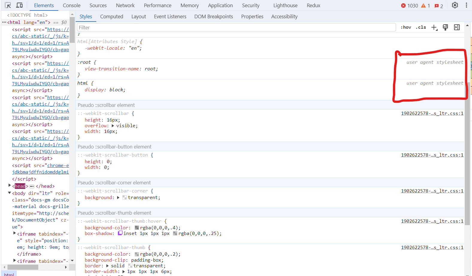Open stylesheet link beside ::-webkit-scrollbar rule
The height and width of the screenshot is (276, 472).
click(432, 113)
